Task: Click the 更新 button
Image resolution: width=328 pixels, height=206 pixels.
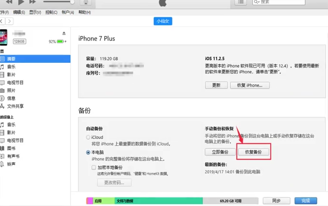Action: (x=216, y=85)
